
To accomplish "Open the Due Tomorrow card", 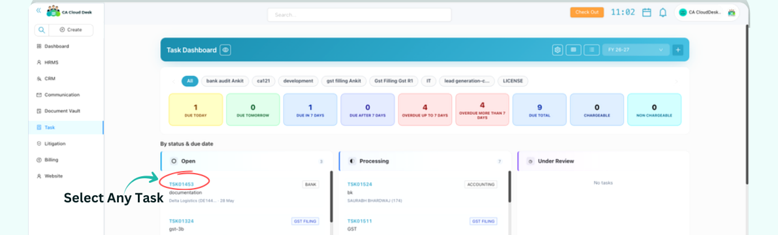I will [253, 110].
